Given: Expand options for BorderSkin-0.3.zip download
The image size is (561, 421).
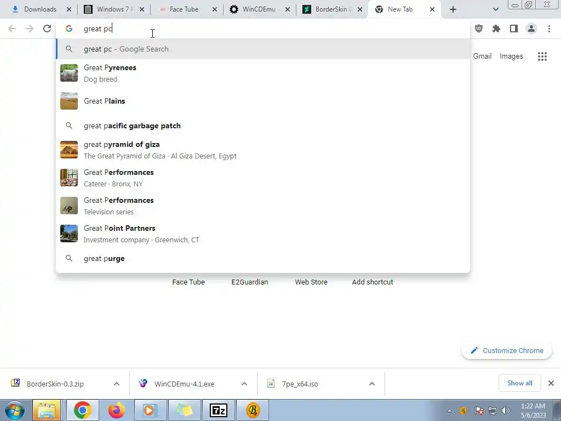Looking at the screenshot, I should [x=117, y=384].
